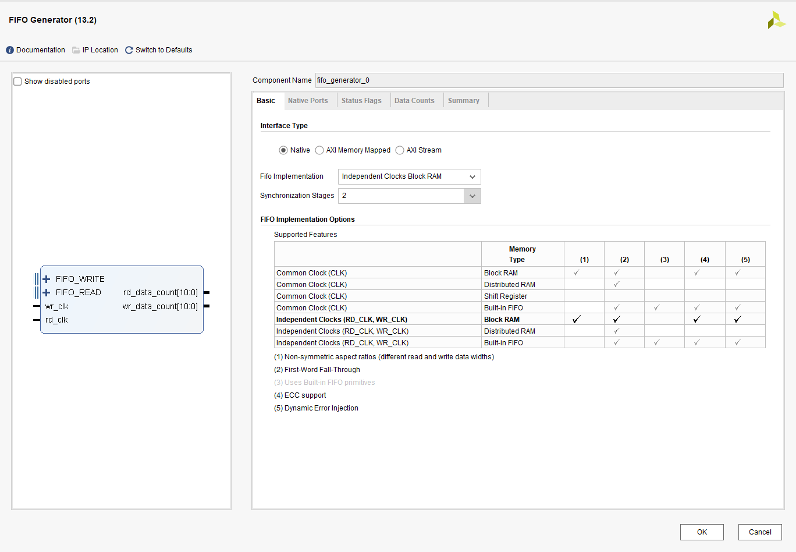Viewport: 796px width, 552px height.
Task: Enable Show disabled ports checkbox
Action: coord(18,82)
